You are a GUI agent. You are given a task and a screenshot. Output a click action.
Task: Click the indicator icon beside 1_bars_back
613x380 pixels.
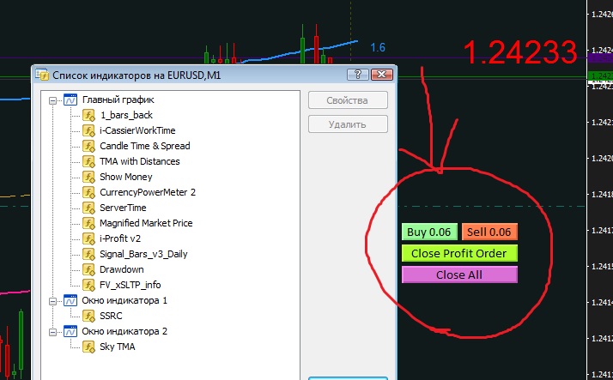[88, 115]
